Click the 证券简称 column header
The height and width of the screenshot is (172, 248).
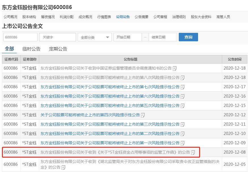(30, 59)
